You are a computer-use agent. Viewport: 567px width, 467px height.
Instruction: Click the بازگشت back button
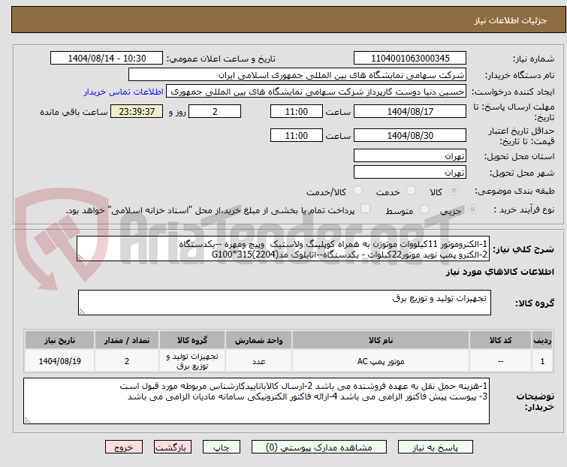pos(173,447)
